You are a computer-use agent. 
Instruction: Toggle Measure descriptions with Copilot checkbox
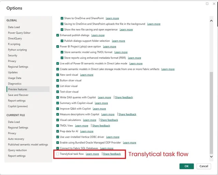pyautogui.click(x=58, y=114)
